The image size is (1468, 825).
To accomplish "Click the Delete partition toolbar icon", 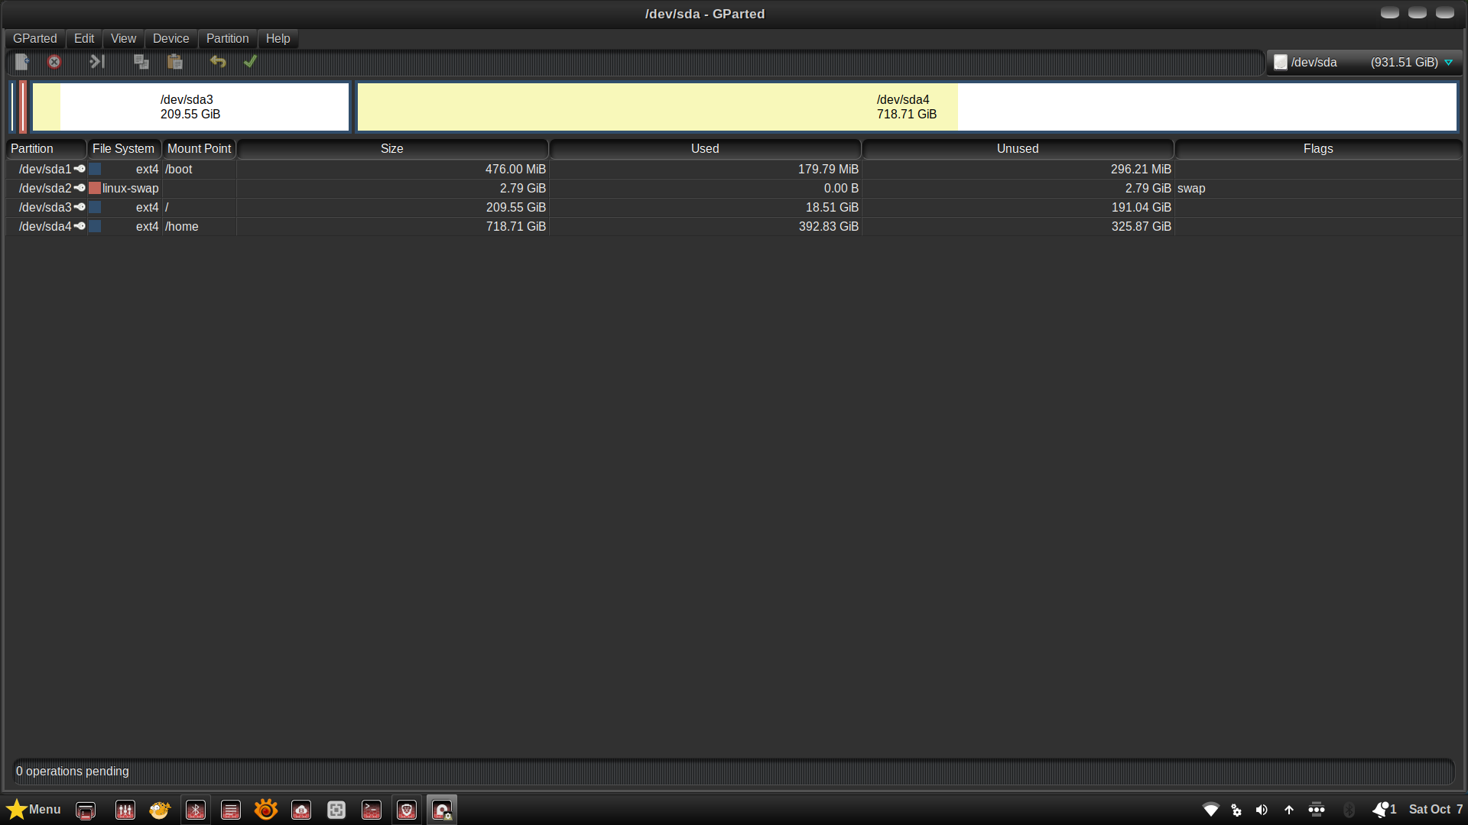I will [x=54, y=62].
